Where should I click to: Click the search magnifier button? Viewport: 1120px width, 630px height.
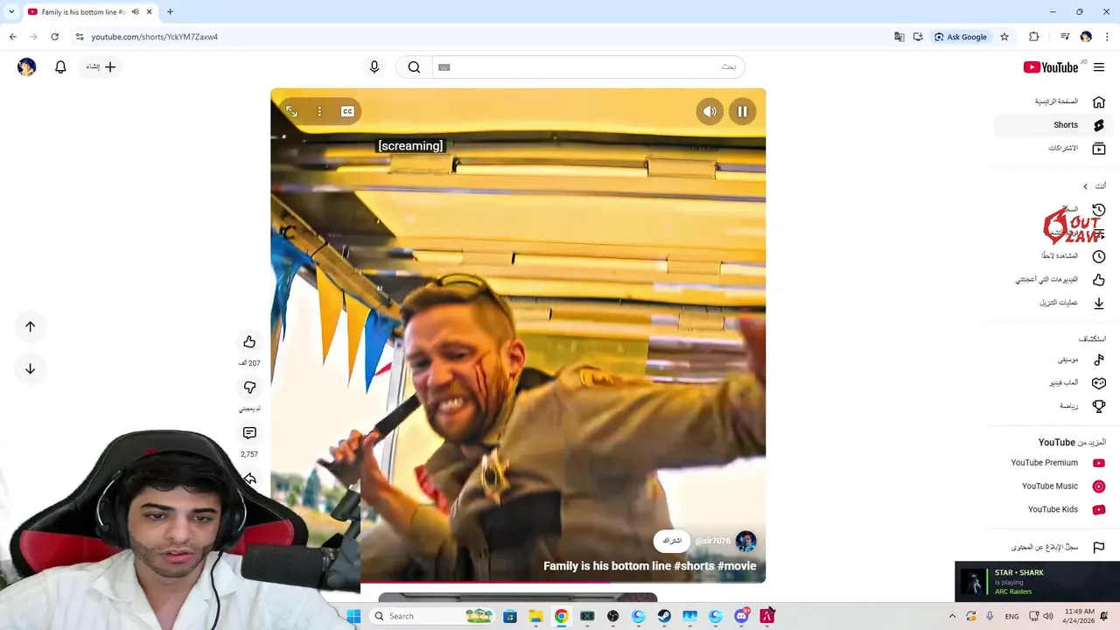414,66
